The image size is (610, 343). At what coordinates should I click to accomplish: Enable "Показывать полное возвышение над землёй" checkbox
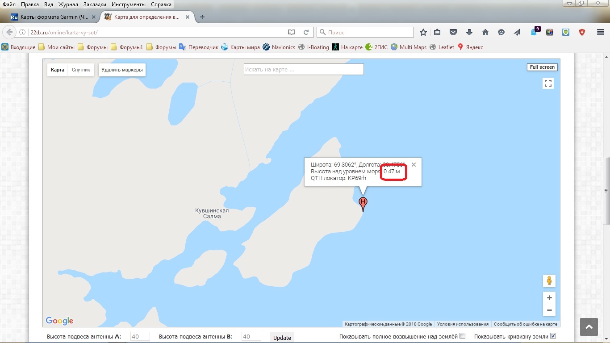pos(463,336)
